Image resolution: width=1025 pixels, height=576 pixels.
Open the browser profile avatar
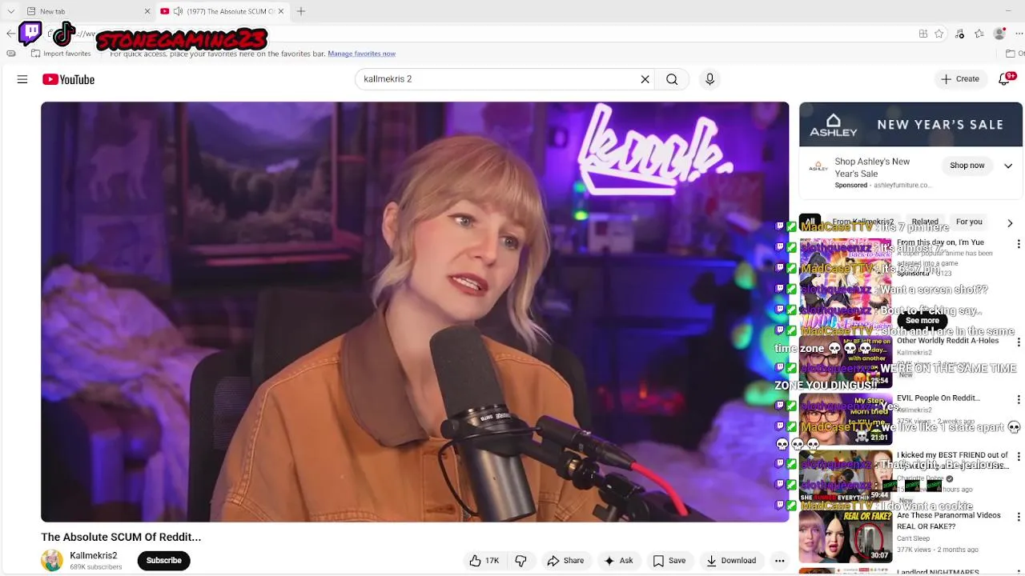999,34
